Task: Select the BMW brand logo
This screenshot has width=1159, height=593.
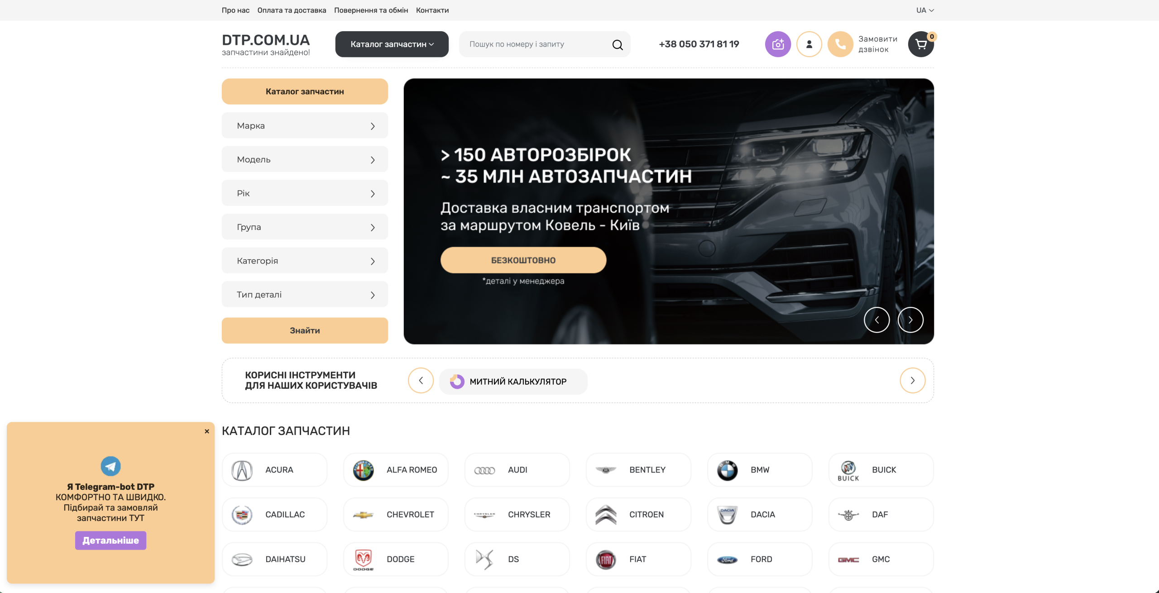Action: [x=727, y=470]
